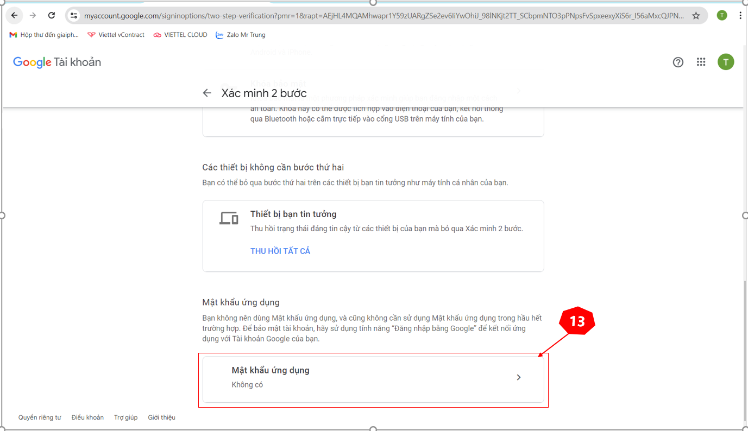Click the security key row chevron arrow

pyautogui.click(x=518, y=91)
